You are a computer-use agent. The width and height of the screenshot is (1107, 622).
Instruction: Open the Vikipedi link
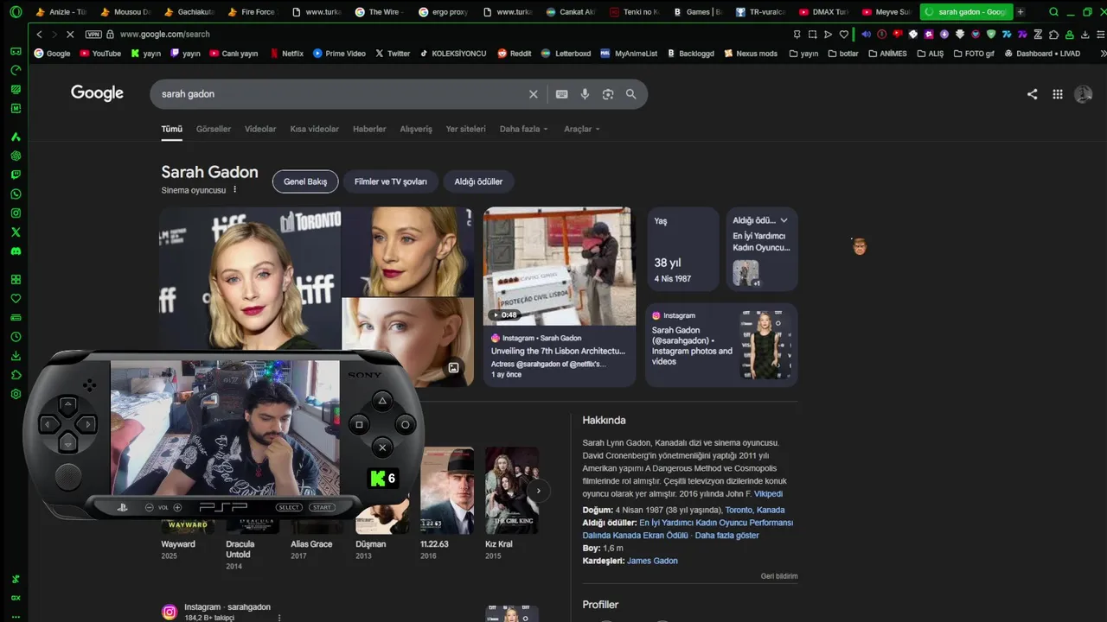coord(768,494)
